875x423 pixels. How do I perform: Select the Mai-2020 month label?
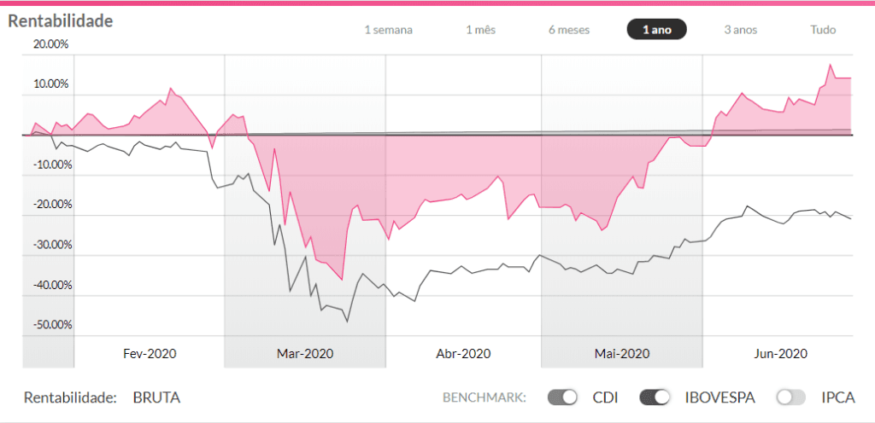point(622,353)
